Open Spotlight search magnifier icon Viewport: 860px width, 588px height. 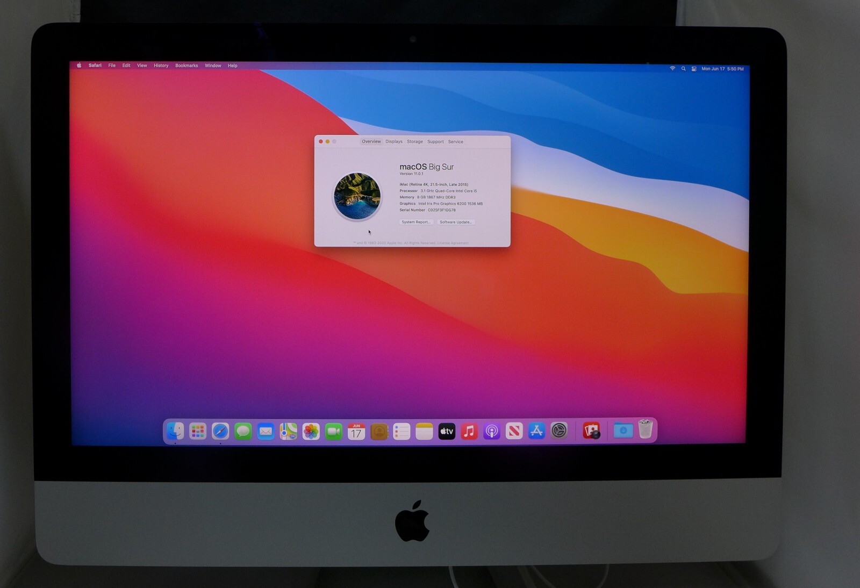[x=684, y=69]
